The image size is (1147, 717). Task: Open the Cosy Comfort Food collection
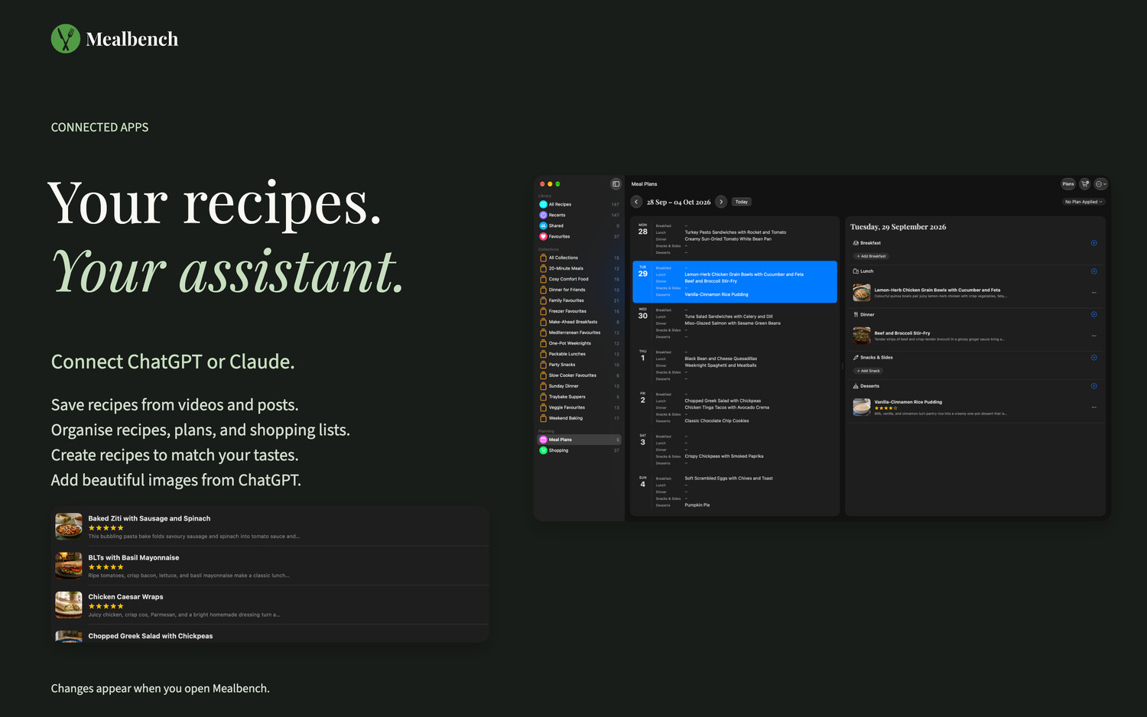coord(580,279)
